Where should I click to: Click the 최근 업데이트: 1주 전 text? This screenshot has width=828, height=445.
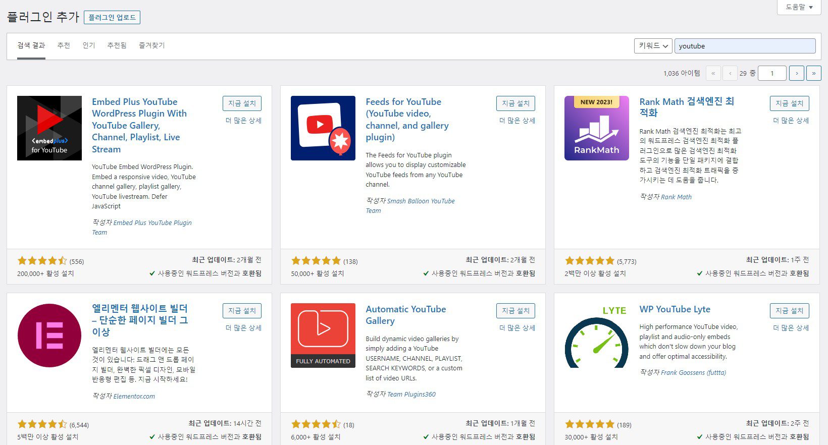[778, 260]
